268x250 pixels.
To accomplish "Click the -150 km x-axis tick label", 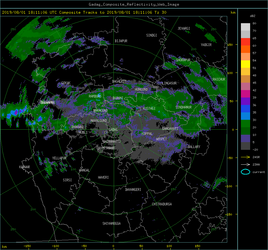I will 27,246.
